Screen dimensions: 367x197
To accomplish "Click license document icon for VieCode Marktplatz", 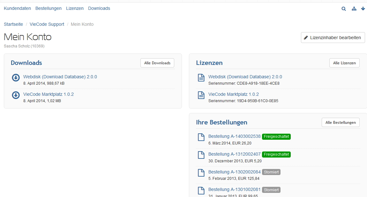I will pos(201,95).
